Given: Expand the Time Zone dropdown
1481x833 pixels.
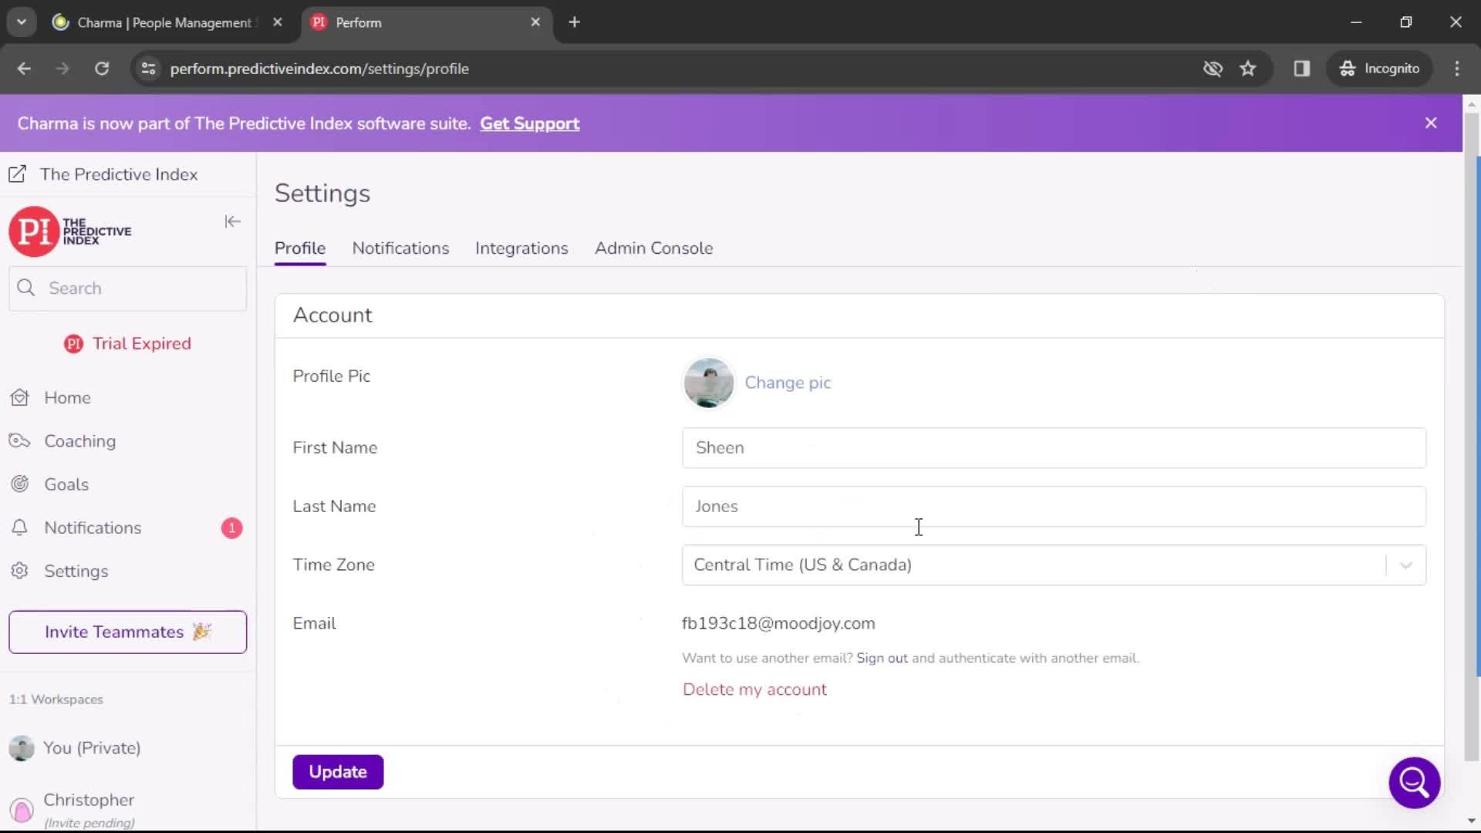Looking at the screenshot, I should pos(1407,565).
